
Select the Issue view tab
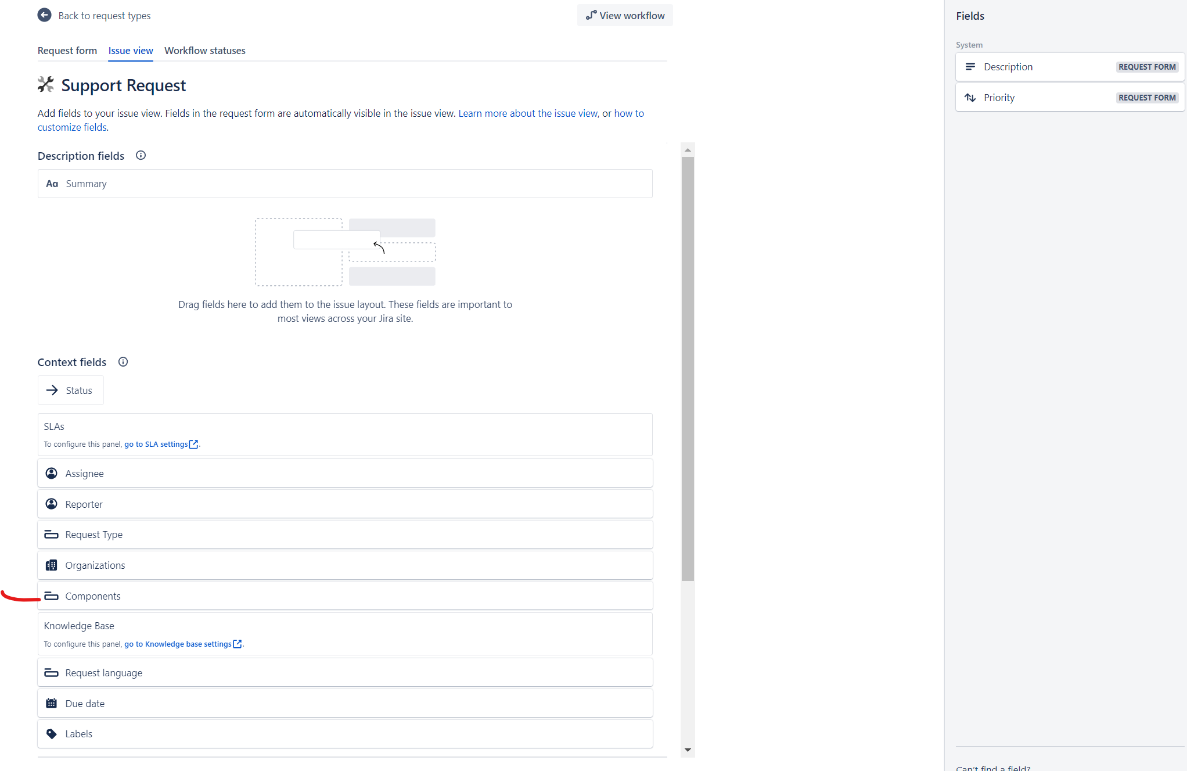coord(131,51)
